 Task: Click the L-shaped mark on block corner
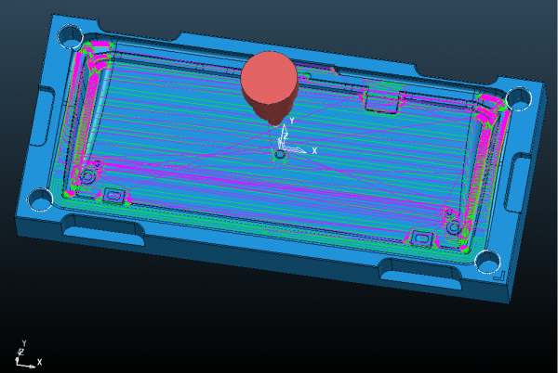tap(500, 276)
